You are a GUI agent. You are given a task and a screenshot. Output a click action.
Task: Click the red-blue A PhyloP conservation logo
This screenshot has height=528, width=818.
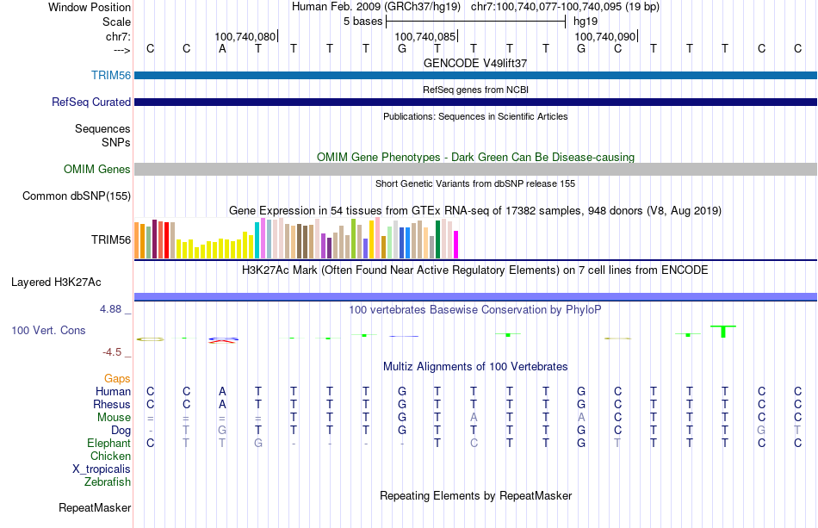223,339
